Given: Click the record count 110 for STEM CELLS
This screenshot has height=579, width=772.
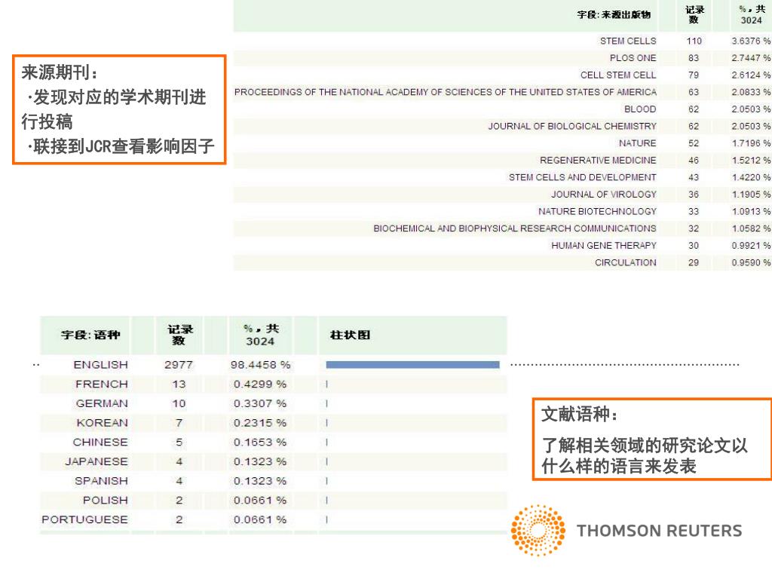Looking at the screenshot, I should point(694,41).
